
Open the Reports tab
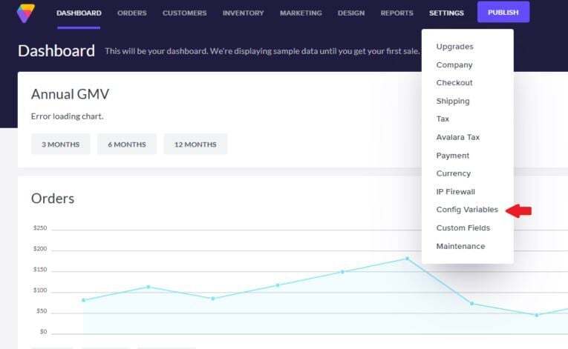[x=397, y=13]
